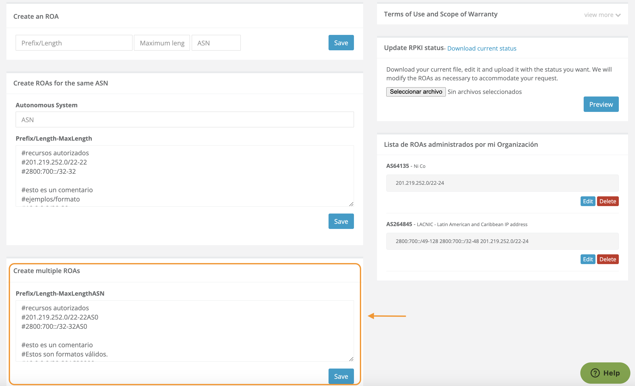Viewport: 635px width, 386px height.
Task: Save the multiple ROAs form
Action: pos(341,376)
